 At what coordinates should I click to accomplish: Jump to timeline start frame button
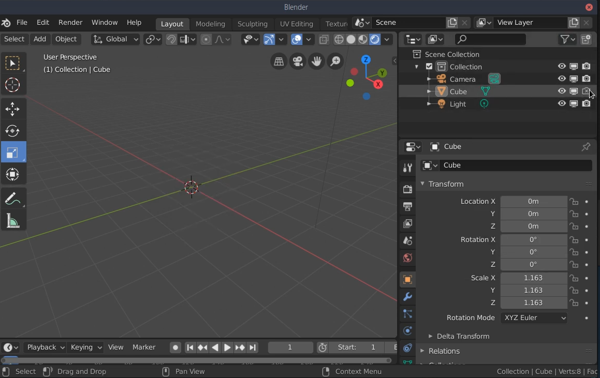(x=190, y=347)
